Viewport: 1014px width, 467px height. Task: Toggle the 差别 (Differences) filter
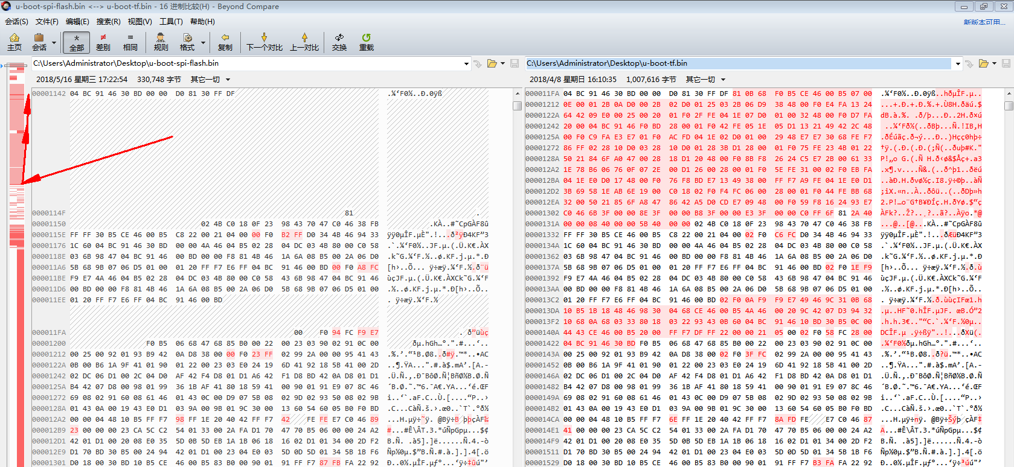pyautogui.click(x=103, y=42)
